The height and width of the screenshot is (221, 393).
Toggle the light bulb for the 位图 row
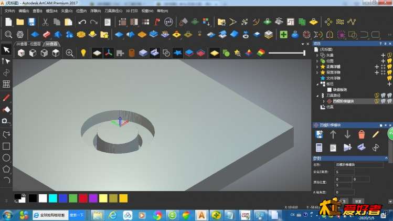389,61
